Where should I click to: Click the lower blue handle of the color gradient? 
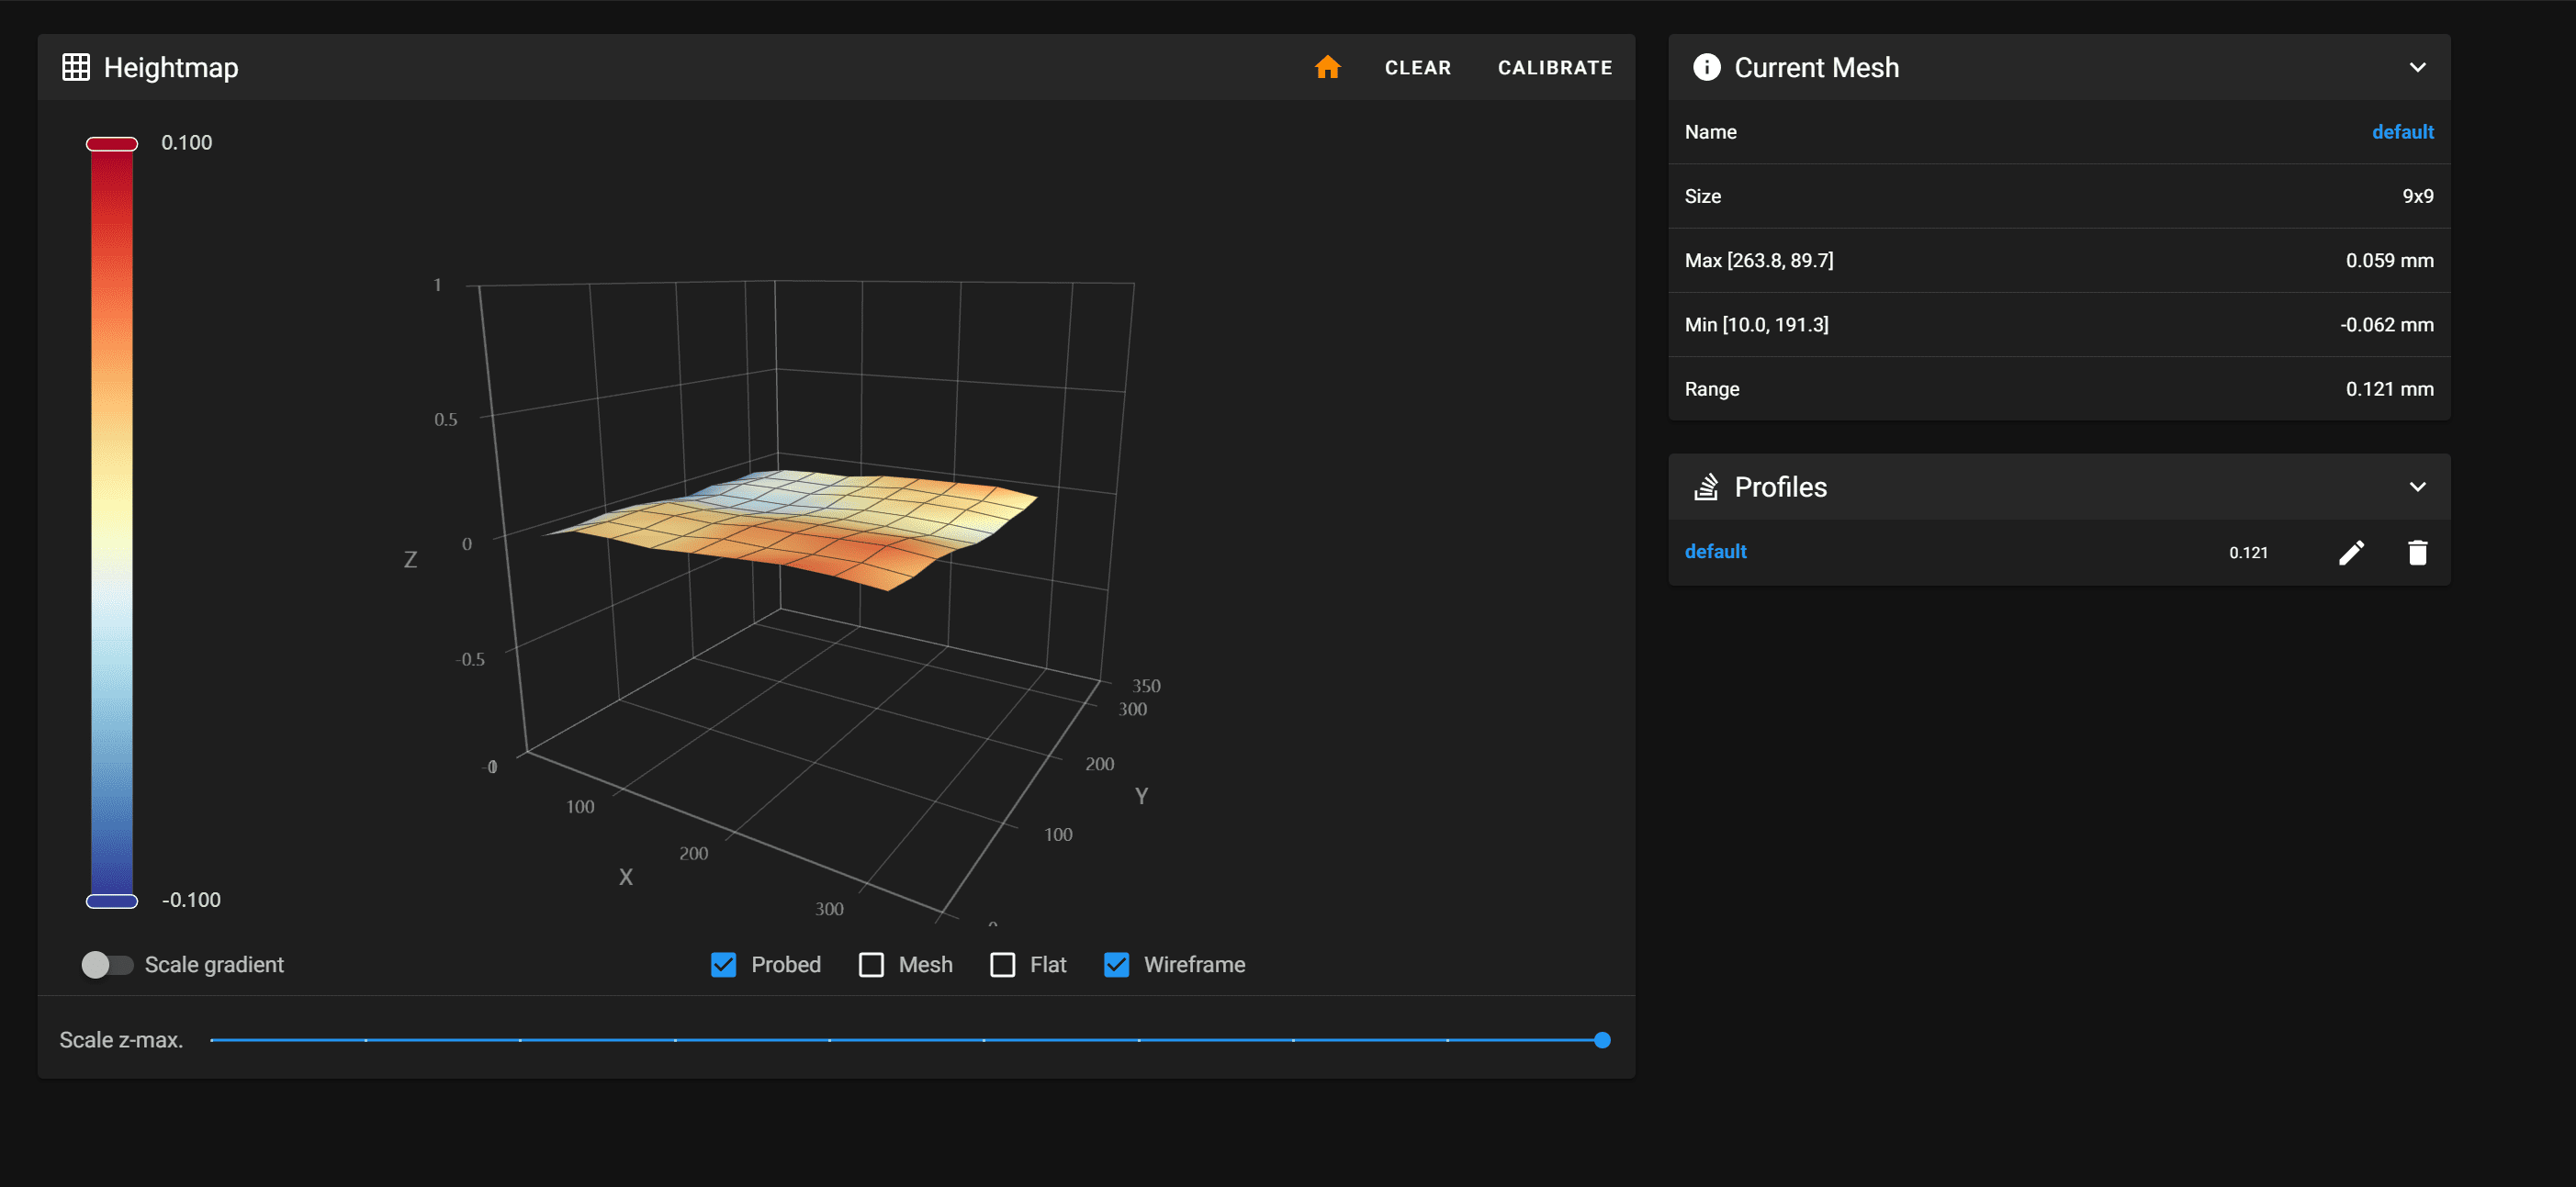point(112,901)
